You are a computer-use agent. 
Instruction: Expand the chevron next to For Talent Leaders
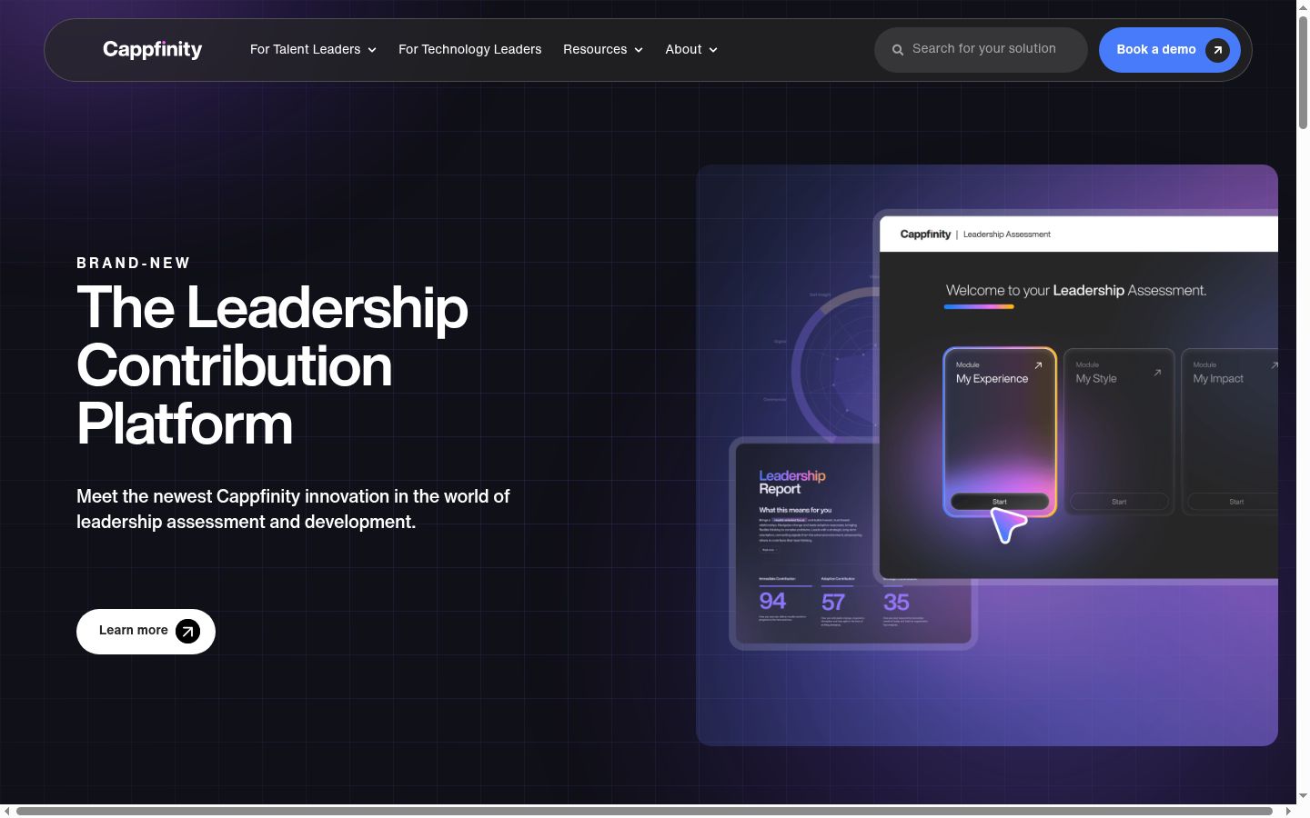tap(372, 50)
